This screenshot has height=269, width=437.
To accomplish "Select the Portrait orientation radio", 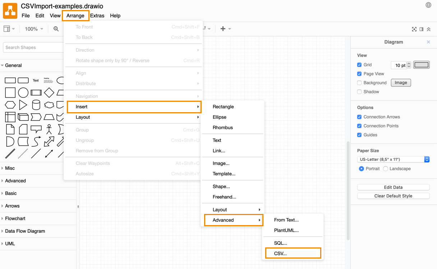I will pos(362,169).
